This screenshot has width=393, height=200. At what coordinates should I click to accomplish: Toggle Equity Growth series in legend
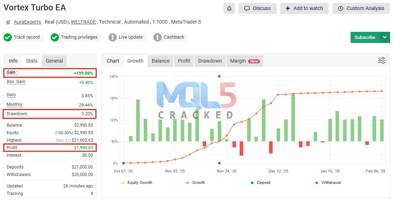pos(136,182)
